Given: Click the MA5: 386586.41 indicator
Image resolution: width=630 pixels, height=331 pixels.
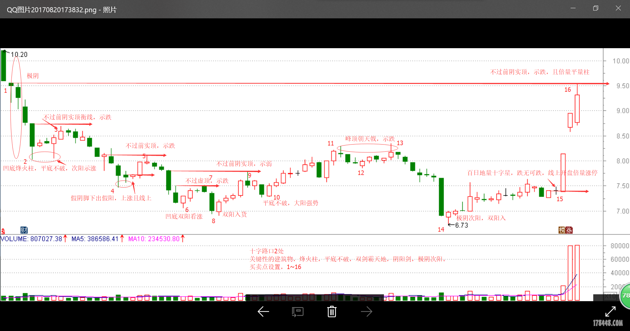Looking at the screenshot, I should pyautogui.click(x=95, y=239).
